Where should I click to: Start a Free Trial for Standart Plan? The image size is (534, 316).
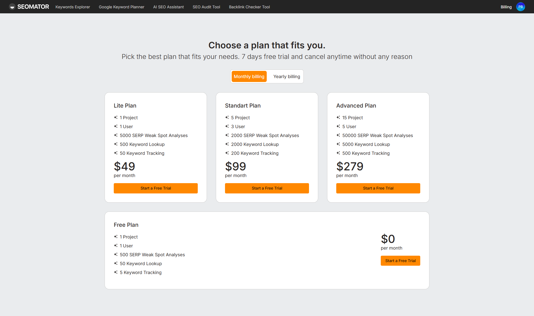(267, 188)
